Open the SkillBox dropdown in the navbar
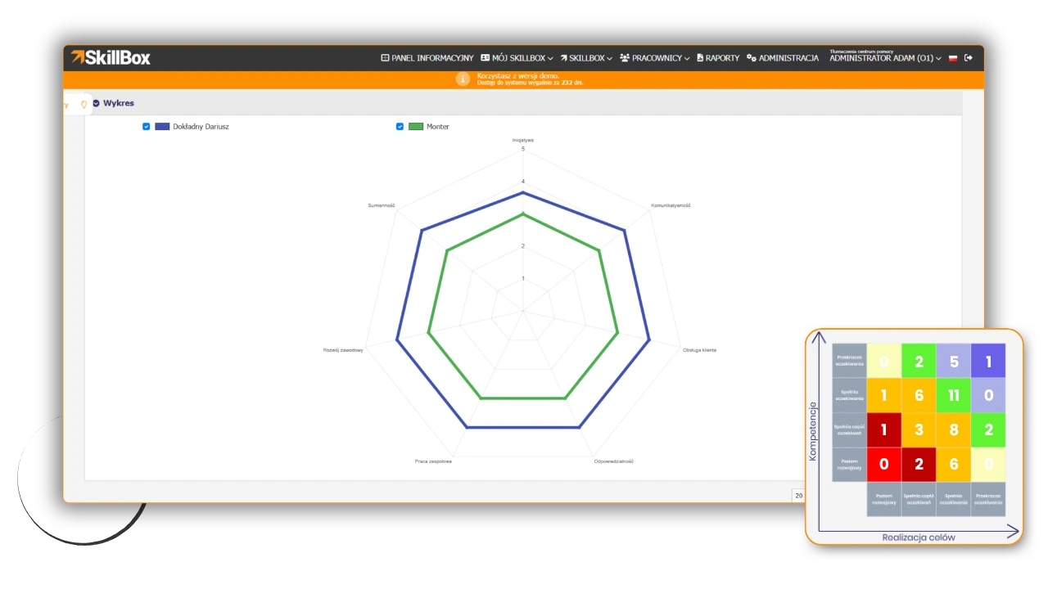The image size is (1048, 589). [586, 58]
